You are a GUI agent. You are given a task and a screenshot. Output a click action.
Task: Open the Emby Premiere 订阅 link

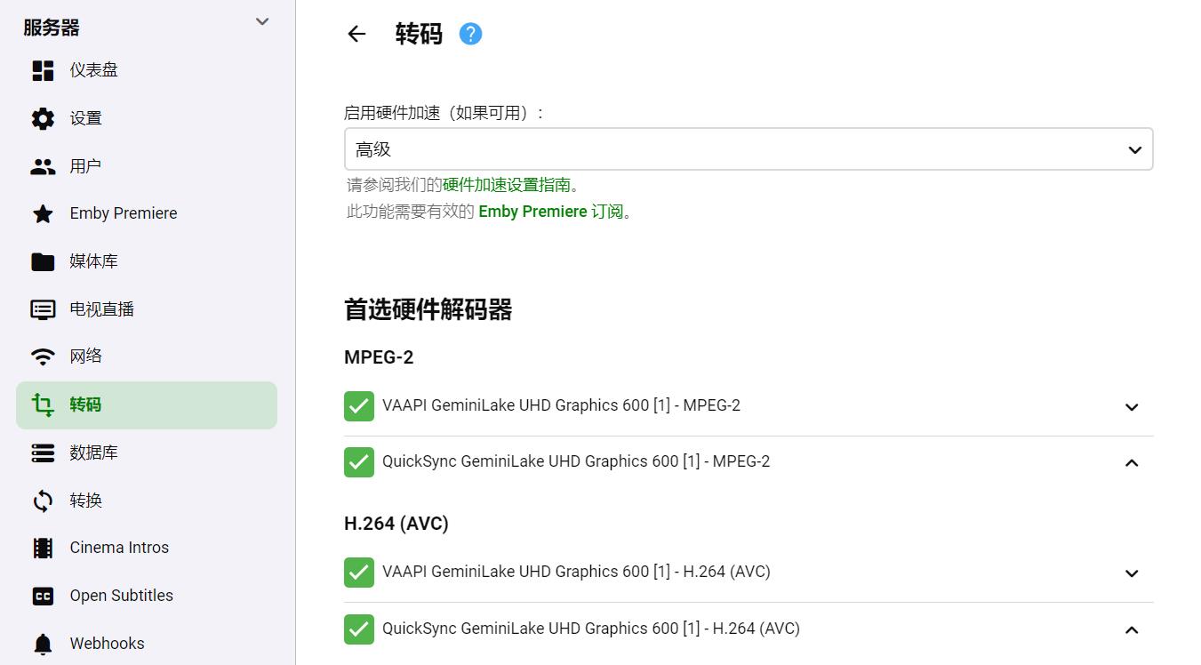551,212
